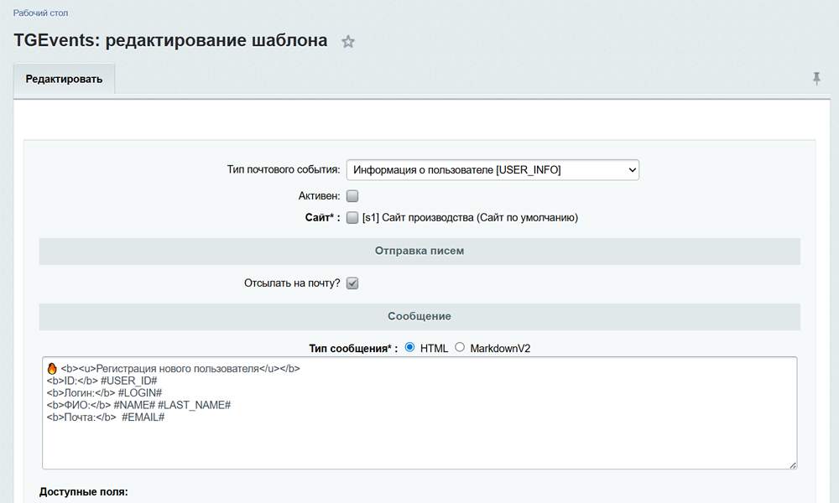Add page to favorites with star icon
839x503 pixels.
pos(348,42)
